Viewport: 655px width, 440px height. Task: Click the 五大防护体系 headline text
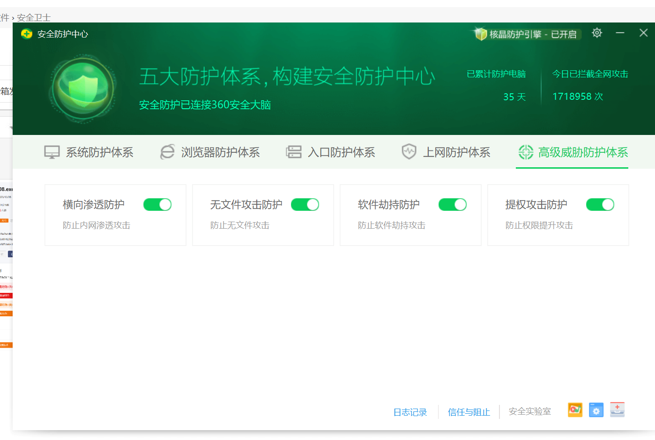[x=287, y=76]
